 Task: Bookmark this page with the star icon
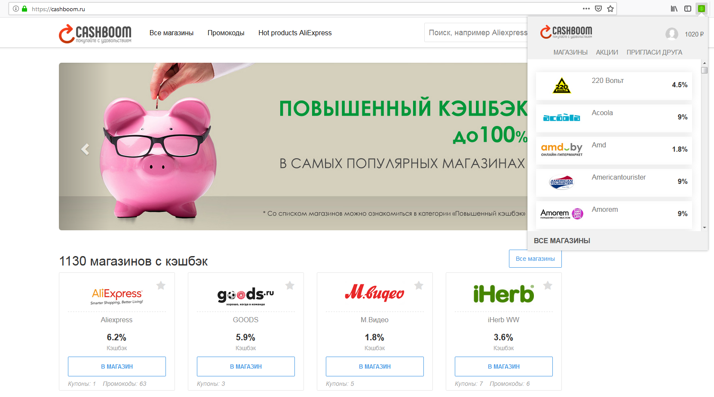pyautogui.click(x=610, y=9)
